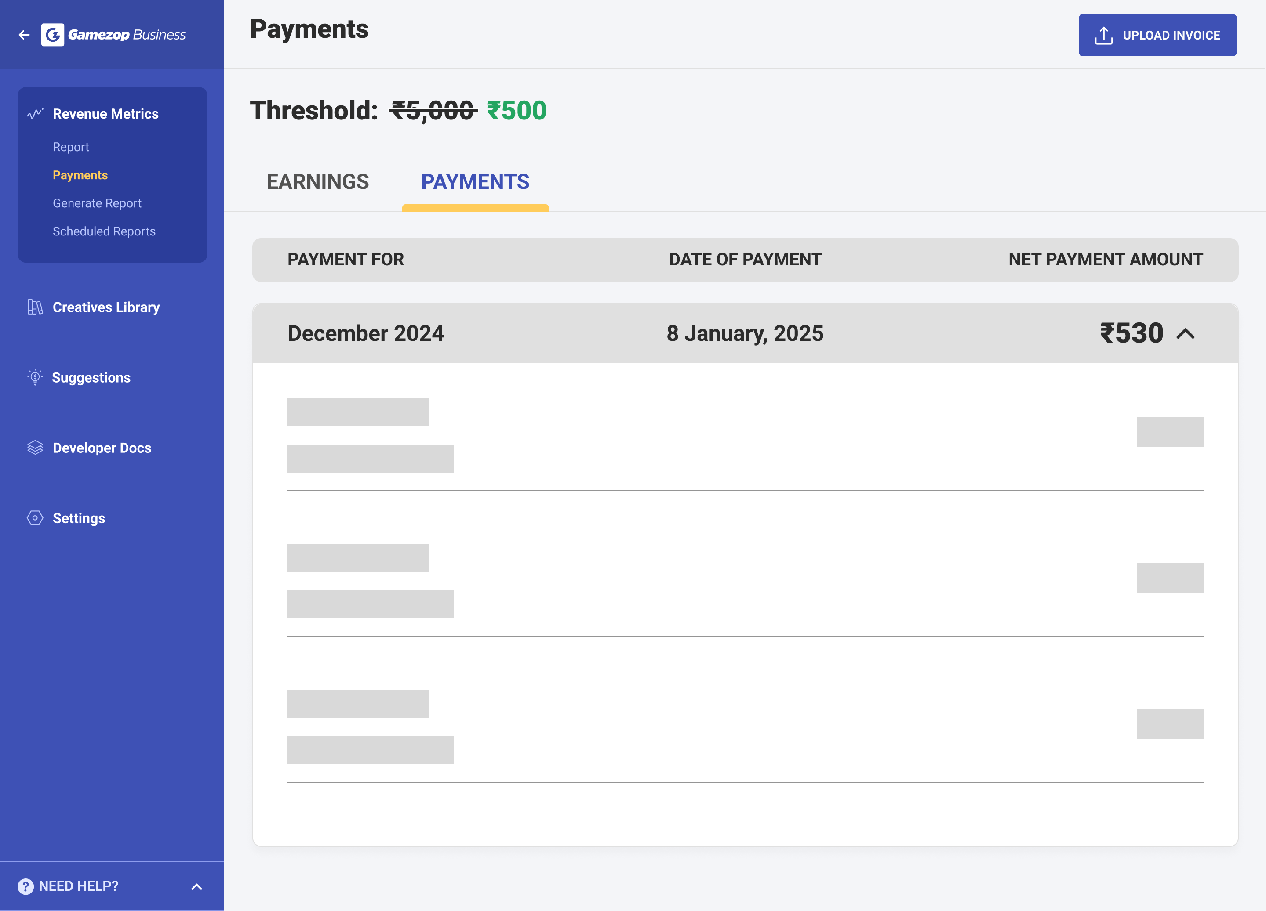This screenshot has height=911, width=1266.
Task: Switch to the EARNINGS tab
Action: 318,182
